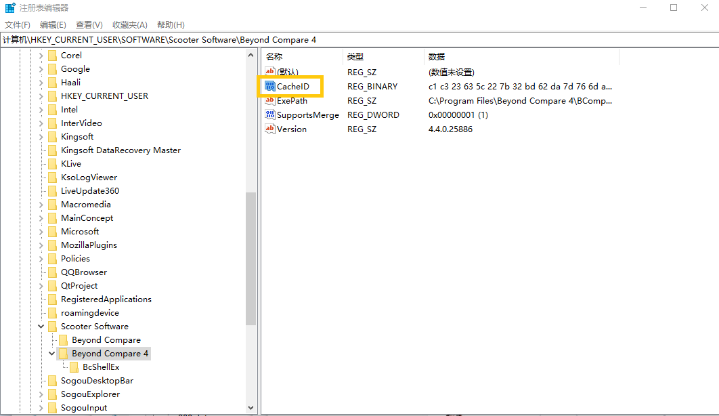Image resolution: width=719 pixels, height=416 pixels.
Task: Expand the Google key
Action: (41, 69)
